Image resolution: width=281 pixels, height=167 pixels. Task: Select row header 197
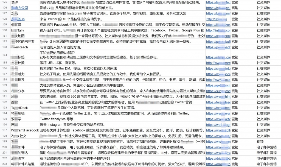(x=5, y=130)
